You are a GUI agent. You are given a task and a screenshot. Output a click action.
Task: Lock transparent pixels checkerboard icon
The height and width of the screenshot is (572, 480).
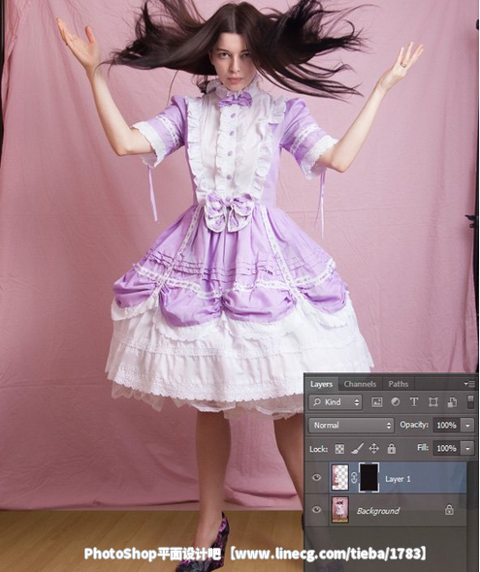tap(339, 449)
